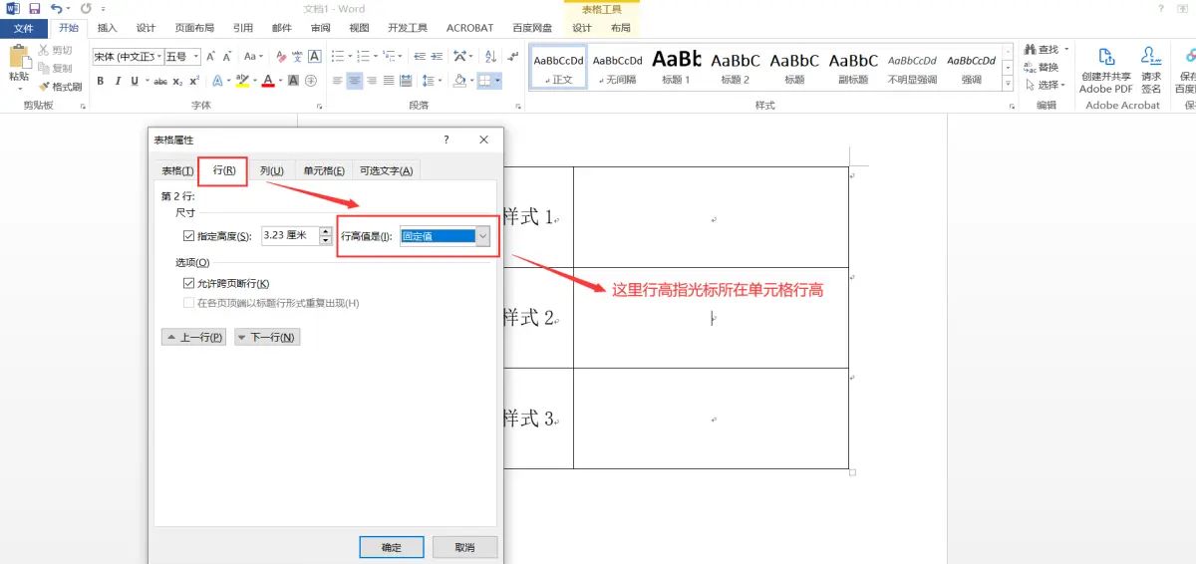Switch to the 可选文字(A) tab
The height and width of the screenshot is (564, 1196).
click(x=386, y=170)
